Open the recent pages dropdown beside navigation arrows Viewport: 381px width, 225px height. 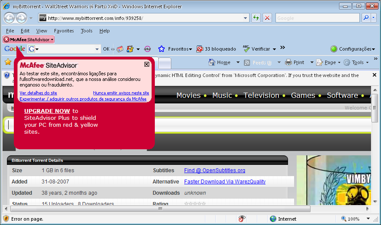point(31,18)
